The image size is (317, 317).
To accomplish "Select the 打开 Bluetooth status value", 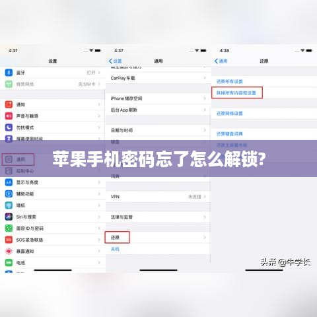I will [x=91, y=73].
